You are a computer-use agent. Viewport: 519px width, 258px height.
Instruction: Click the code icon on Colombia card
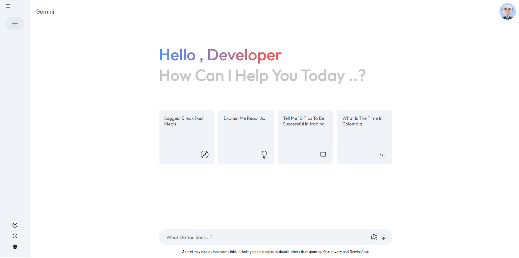tap(383, 155)
